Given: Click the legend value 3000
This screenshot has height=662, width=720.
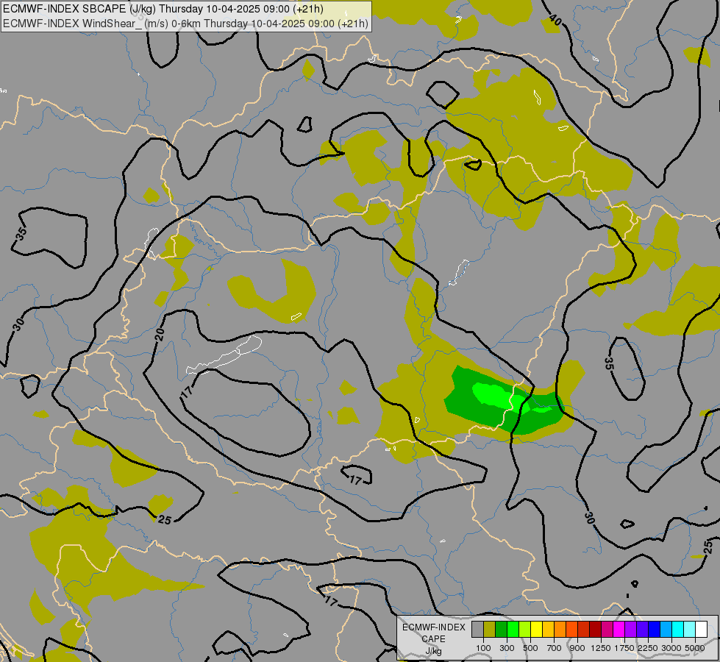Looking at the screenshot, I should 671,648.
